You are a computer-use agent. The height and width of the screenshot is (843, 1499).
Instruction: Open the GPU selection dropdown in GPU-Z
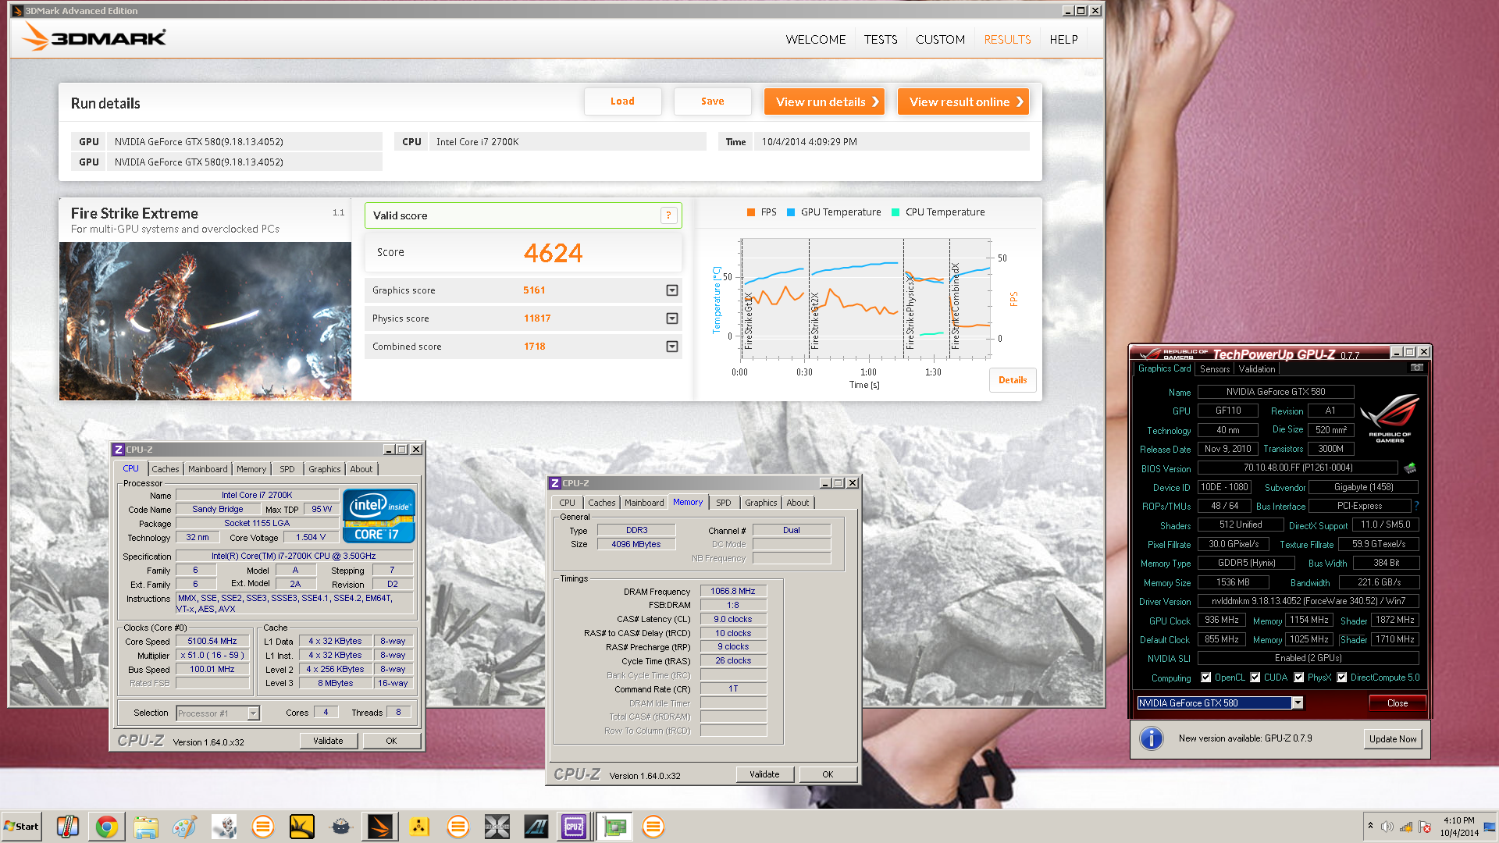tap(1297, 703)
